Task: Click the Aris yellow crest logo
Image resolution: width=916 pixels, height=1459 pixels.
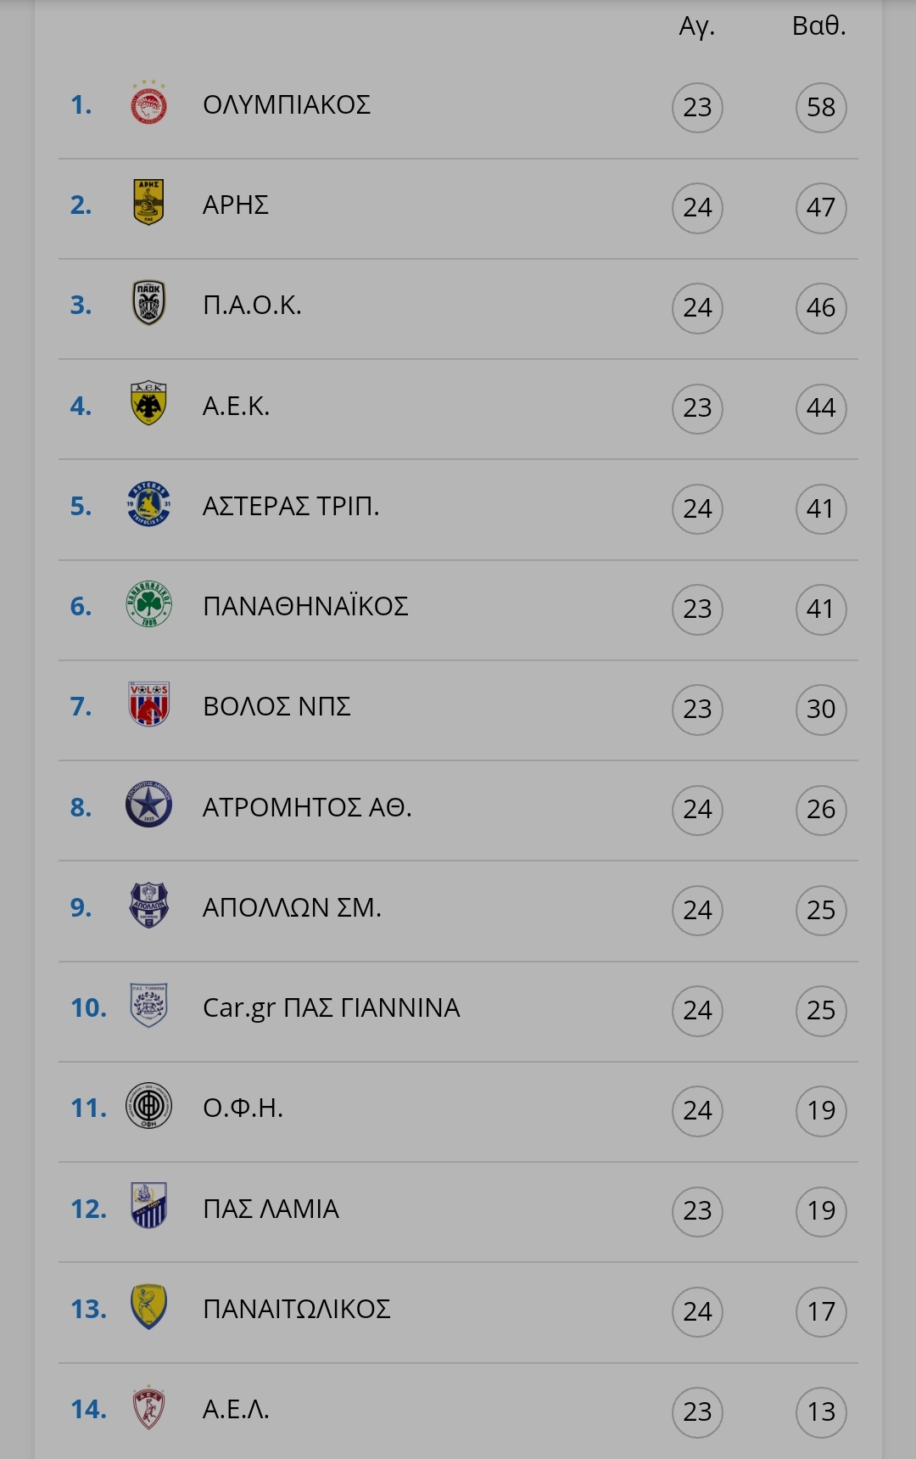Action: (148, 203)
